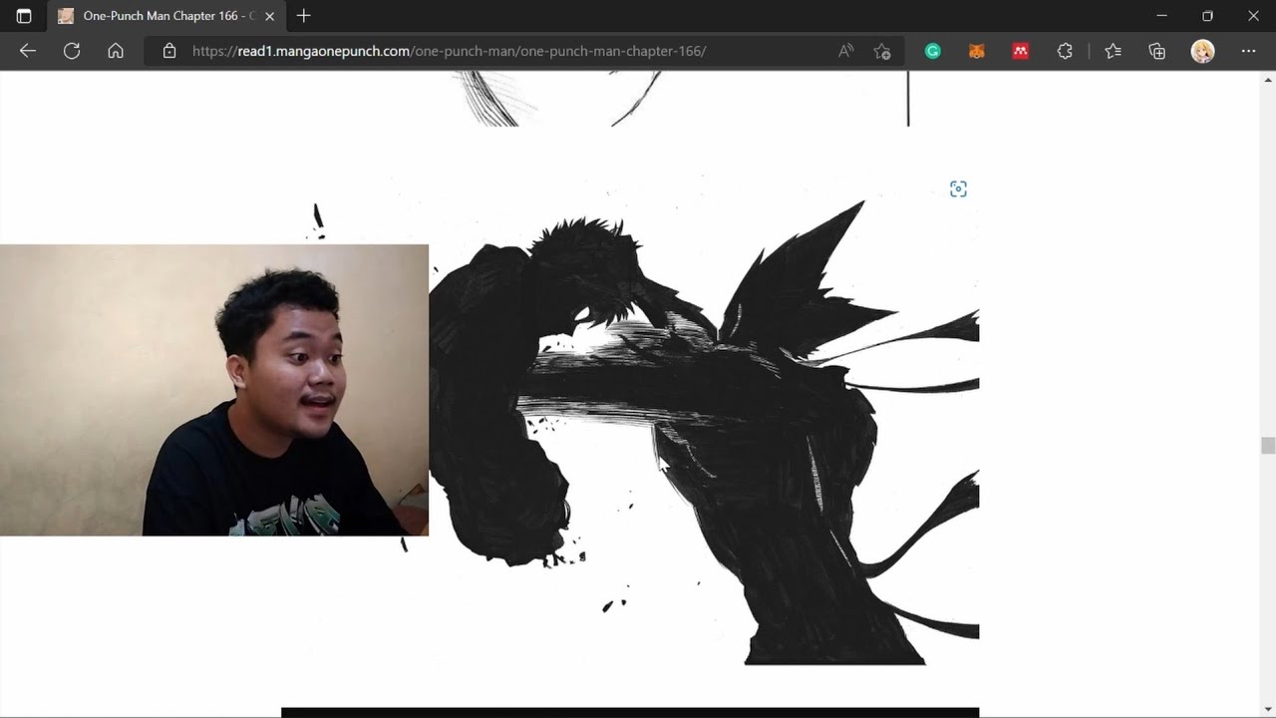Screen dimensions: 1276x718
Task: Minimize the browser window
Action: [1161, 16]
